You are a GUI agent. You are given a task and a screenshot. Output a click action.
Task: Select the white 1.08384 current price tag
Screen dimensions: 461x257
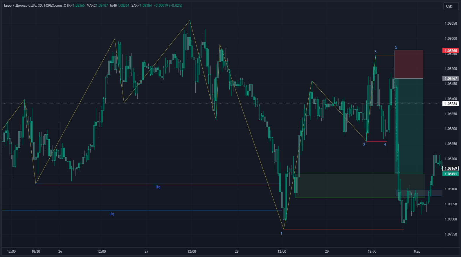450,104
